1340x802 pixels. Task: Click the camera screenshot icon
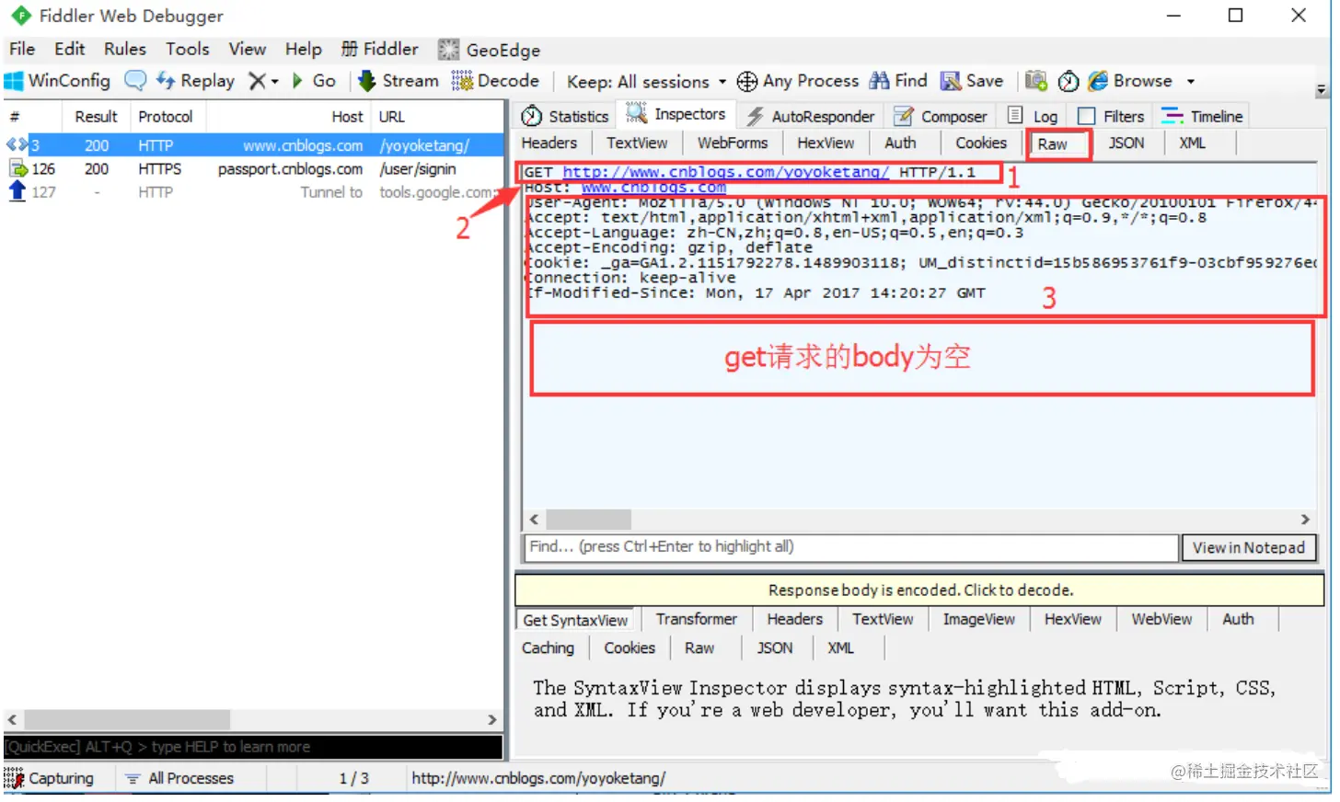point(1036,81)
